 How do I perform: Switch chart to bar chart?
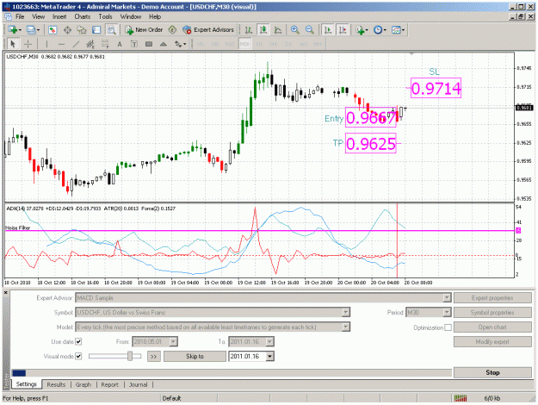[x=249, y=30]
